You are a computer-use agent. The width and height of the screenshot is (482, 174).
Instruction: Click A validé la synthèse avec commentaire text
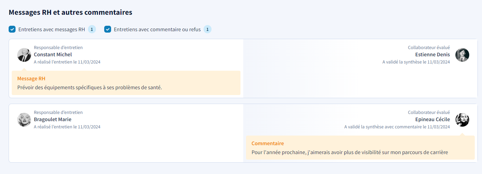(397, 127)
